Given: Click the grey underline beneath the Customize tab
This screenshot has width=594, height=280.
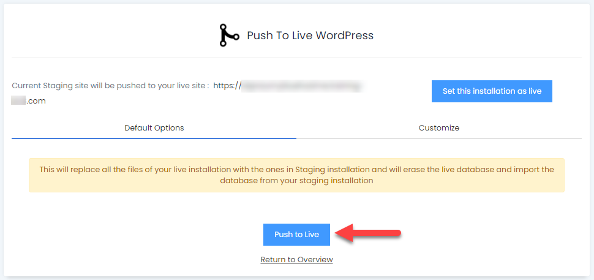Looking at the screenshot, I should (438, 138).
